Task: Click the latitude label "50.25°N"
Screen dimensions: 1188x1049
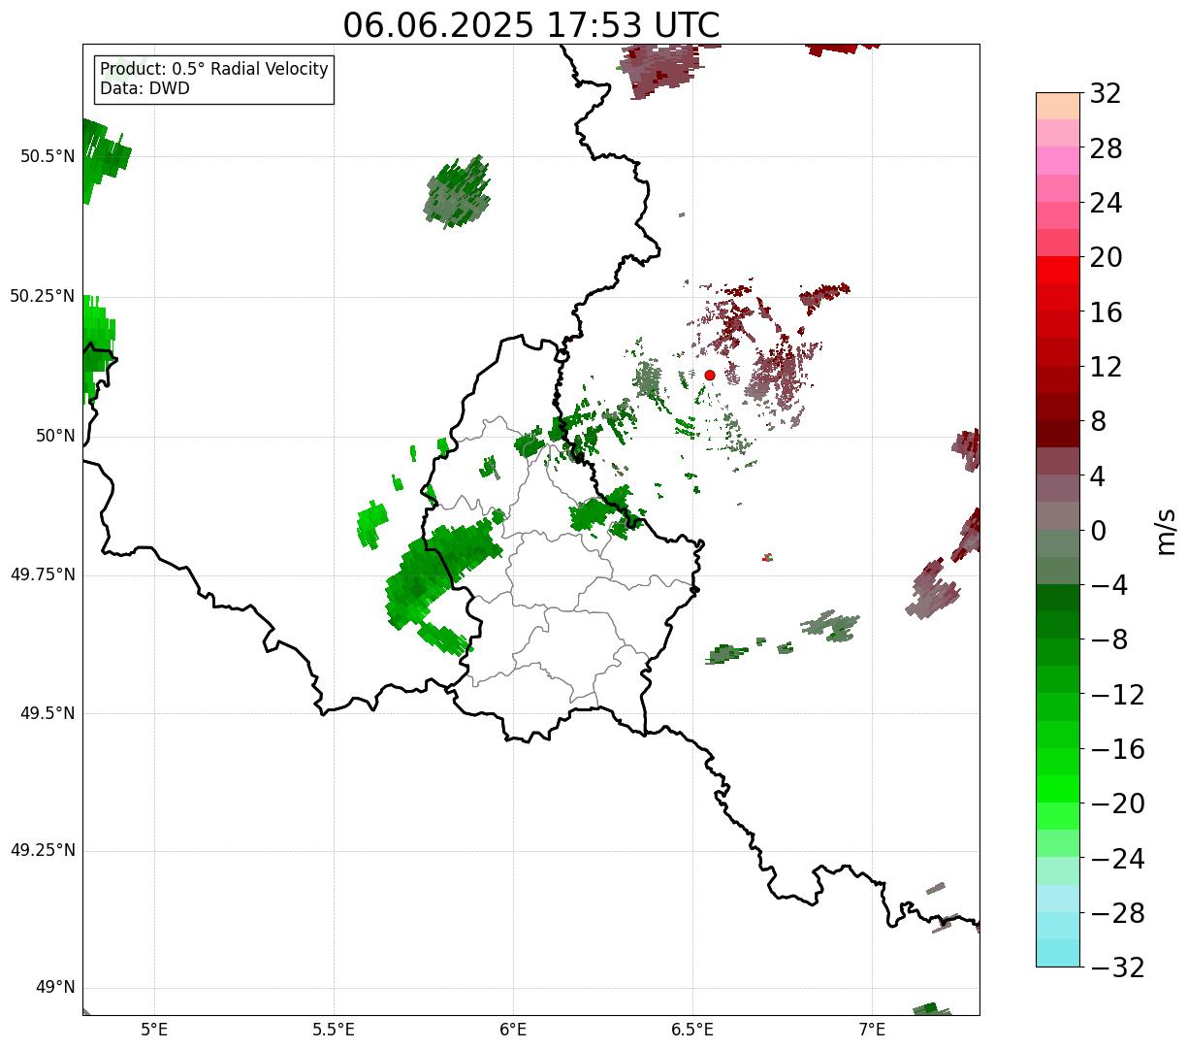Action: (x=43, y=296)
